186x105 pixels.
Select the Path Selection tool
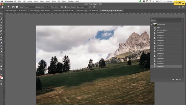tap(1, 60)
